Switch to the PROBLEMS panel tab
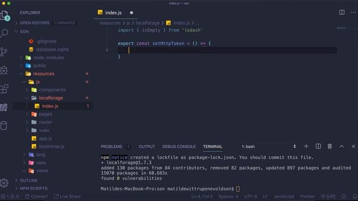Image resolution: width=358 pixels, height=201 pixels. coord(111,146)
